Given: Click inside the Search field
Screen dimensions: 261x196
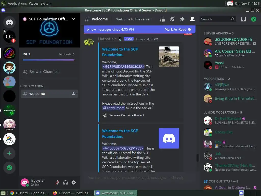Looking at the screenshot, I should (217, 19).
